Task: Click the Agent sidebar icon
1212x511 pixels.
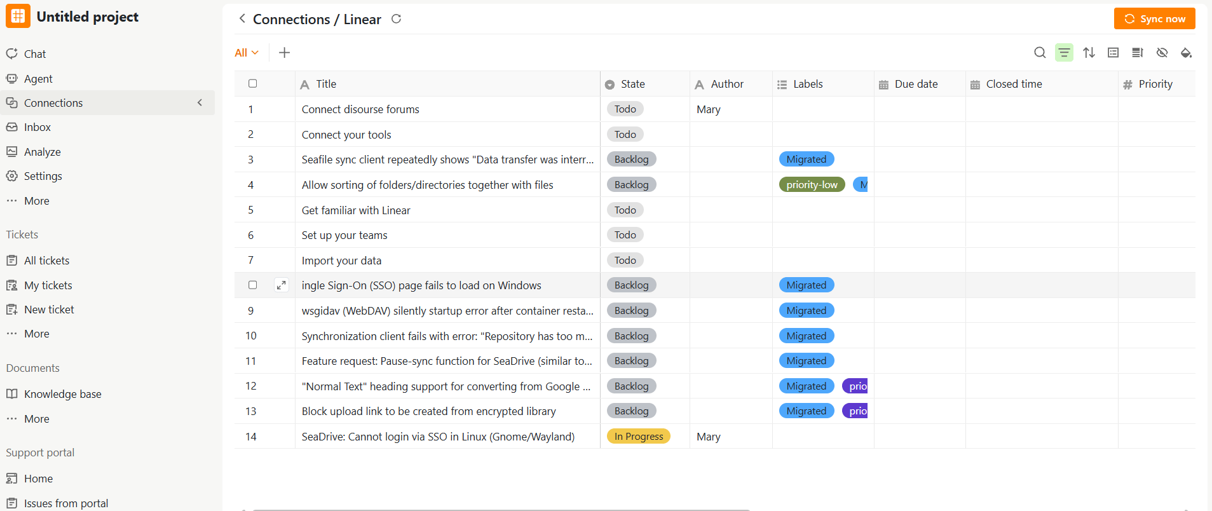Action: pyautogui.click(x=11, y=78)
